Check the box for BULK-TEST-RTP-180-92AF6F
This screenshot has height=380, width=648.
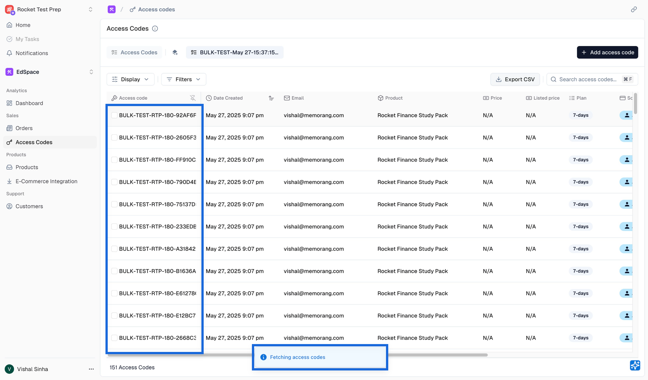(114, 115)
